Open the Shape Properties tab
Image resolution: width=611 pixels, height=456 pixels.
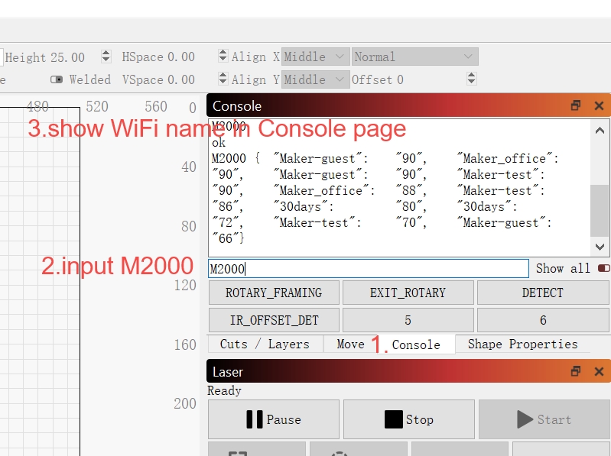coord(522,344)
